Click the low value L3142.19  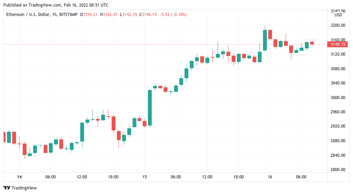tap(128, 15)
